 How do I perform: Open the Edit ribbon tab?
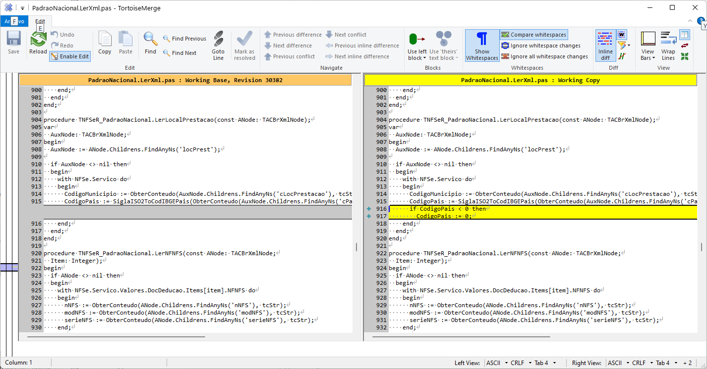pos(40,21)
